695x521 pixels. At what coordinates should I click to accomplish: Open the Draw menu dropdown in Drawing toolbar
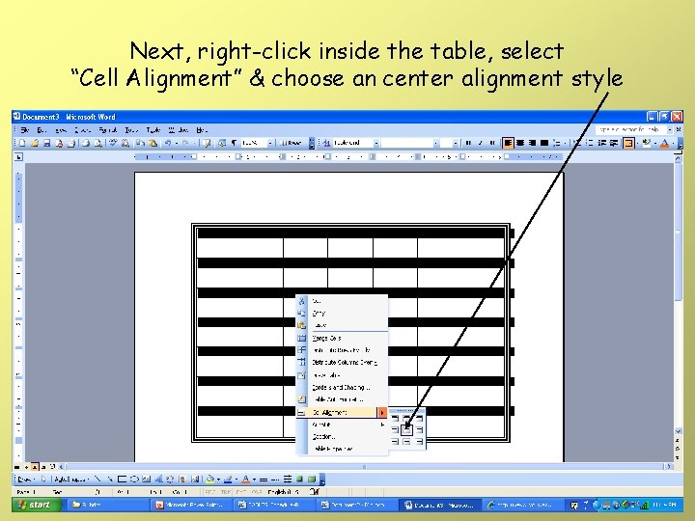coord(27,479)
